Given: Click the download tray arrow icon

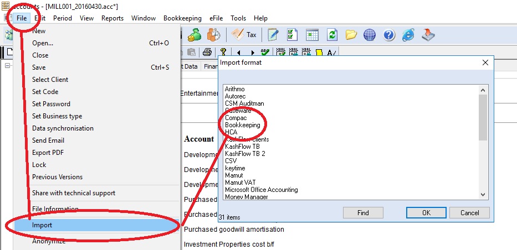Looking at the screenshot, I should (x=428, y=34).
